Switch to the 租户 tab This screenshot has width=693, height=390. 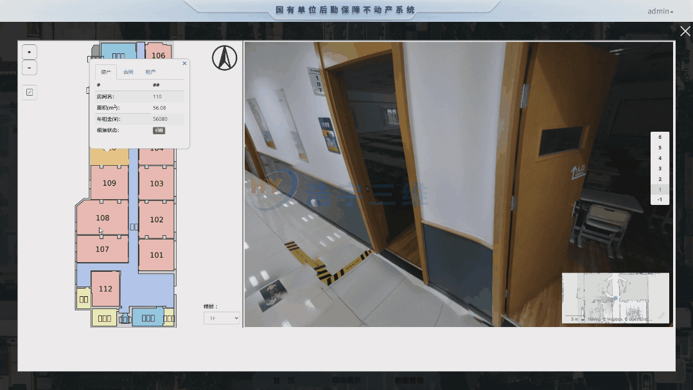(x=150, y=71)
